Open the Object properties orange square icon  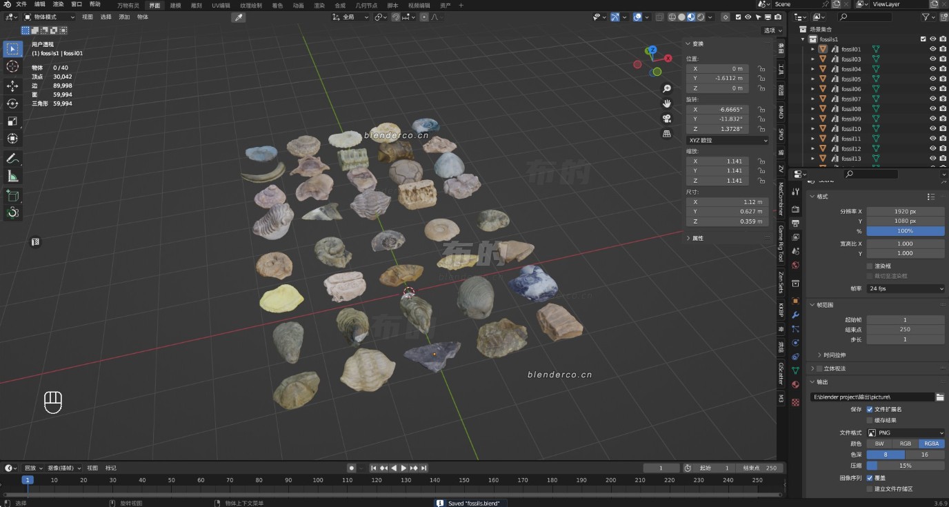pos(795,300)
